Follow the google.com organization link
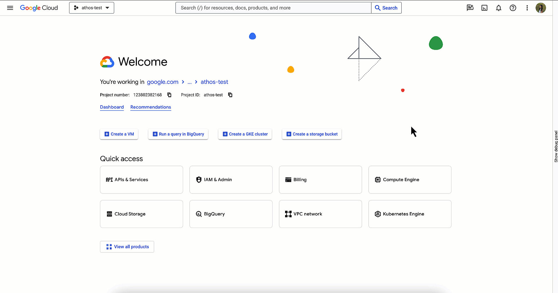Image resolution: width=558 pixels, height=293 pixels. tap(162, 82)
